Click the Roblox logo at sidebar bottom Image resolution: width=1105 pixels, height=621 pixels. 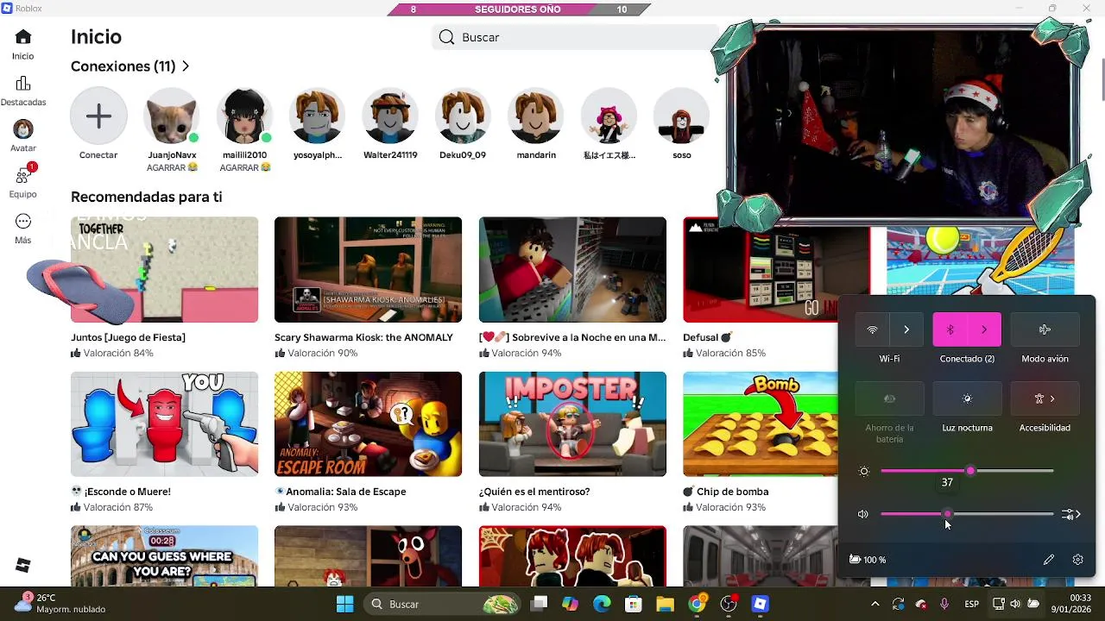[x=23, y=565]
